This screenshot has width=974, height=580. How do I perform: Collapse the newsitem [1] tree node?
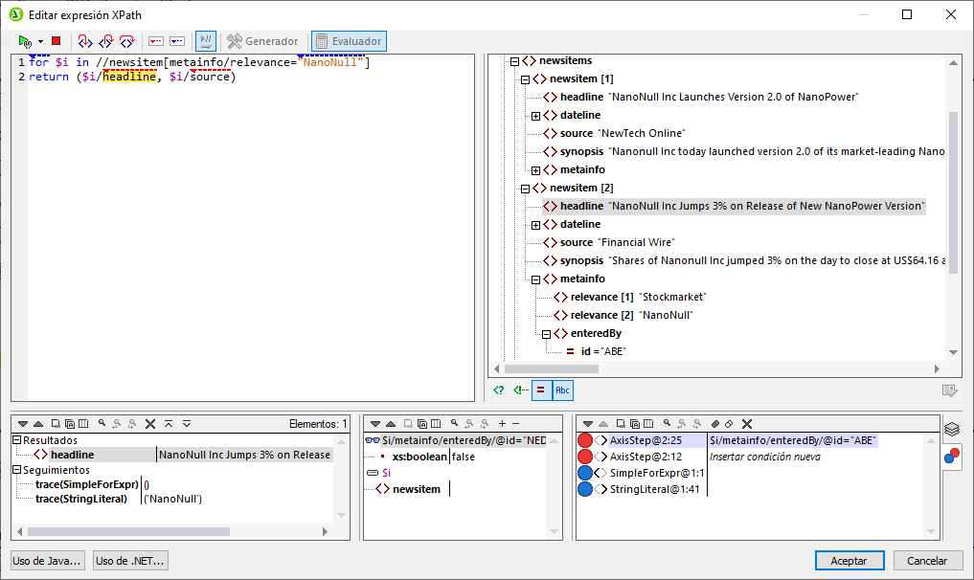pos(525,78)
